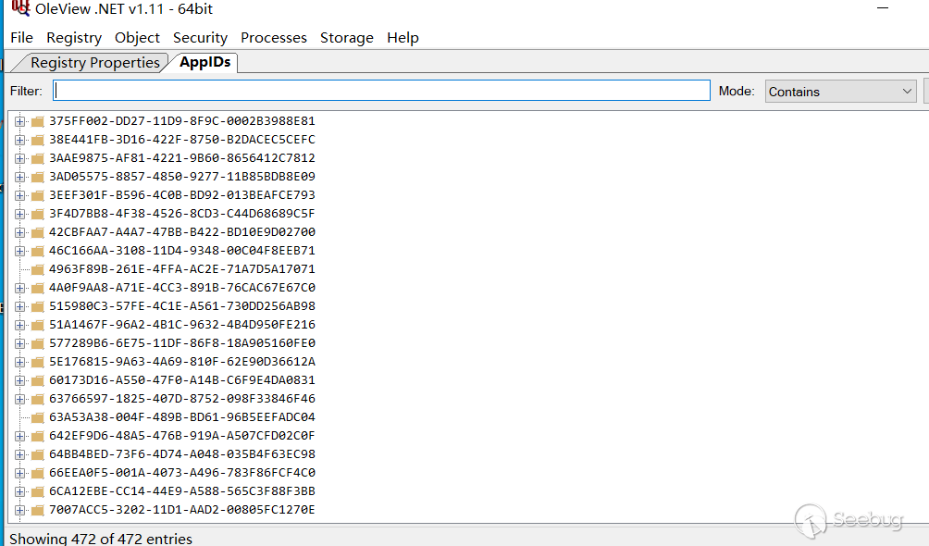Expand the 7007ACC5-3202-11D1-AAD2-00805FC1270E entry
Screen dimensions: 929x546
point(19,510)
